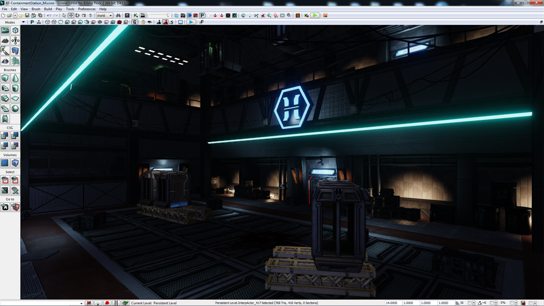This screenshot has height=306, width=544.
Task: Open the File menu
Action: tap(4, 9)
